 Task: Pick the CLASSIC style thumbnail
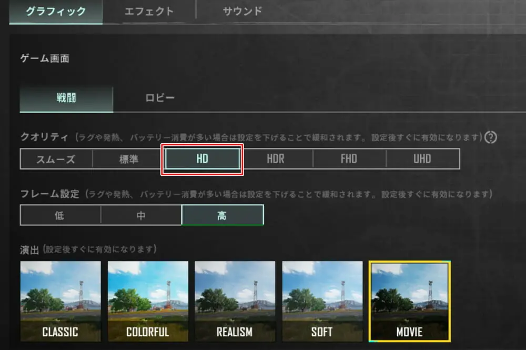[60, 302]
